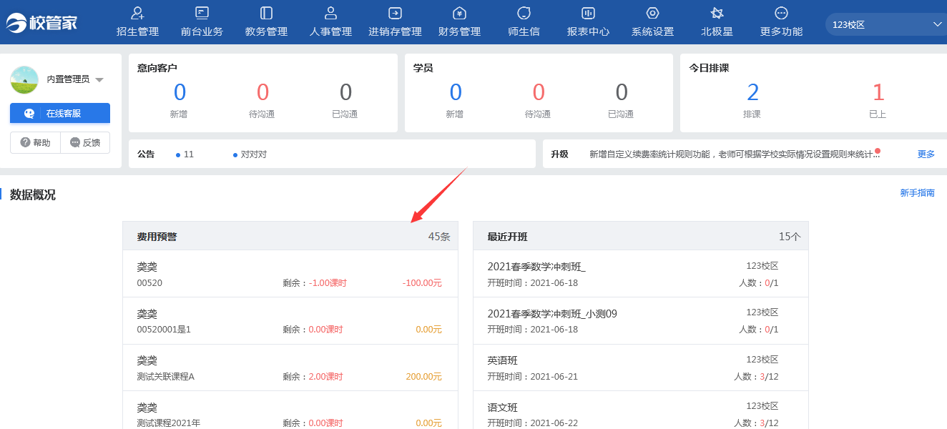Click -100.00元 amount in fee warnings
The height and width of the screenshot is (429, 947).
click(x=422, y=282)
